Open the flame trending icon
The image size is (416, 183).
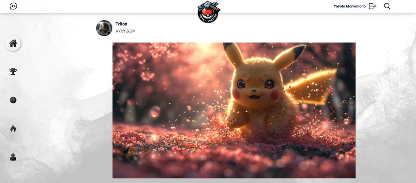[x=13, y=129]
